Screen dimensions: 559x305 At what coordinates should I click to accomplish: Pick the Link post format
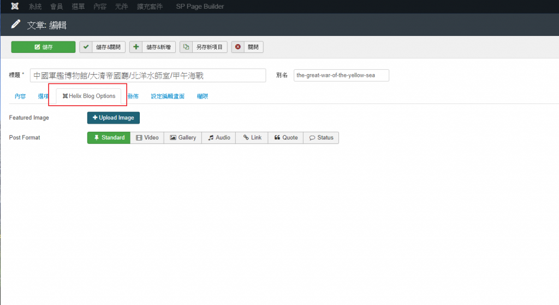pos(252,138)
